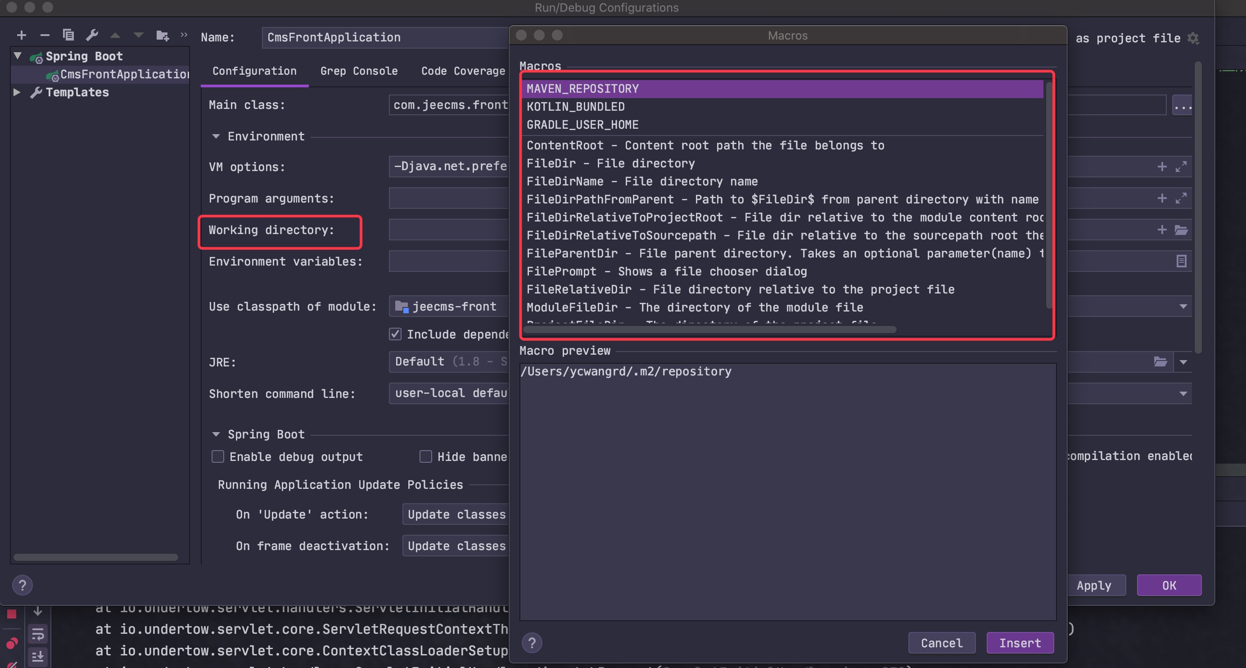Click the Remove Configuration minus icon
The image size is (1246, 668).
click(45, 35)
